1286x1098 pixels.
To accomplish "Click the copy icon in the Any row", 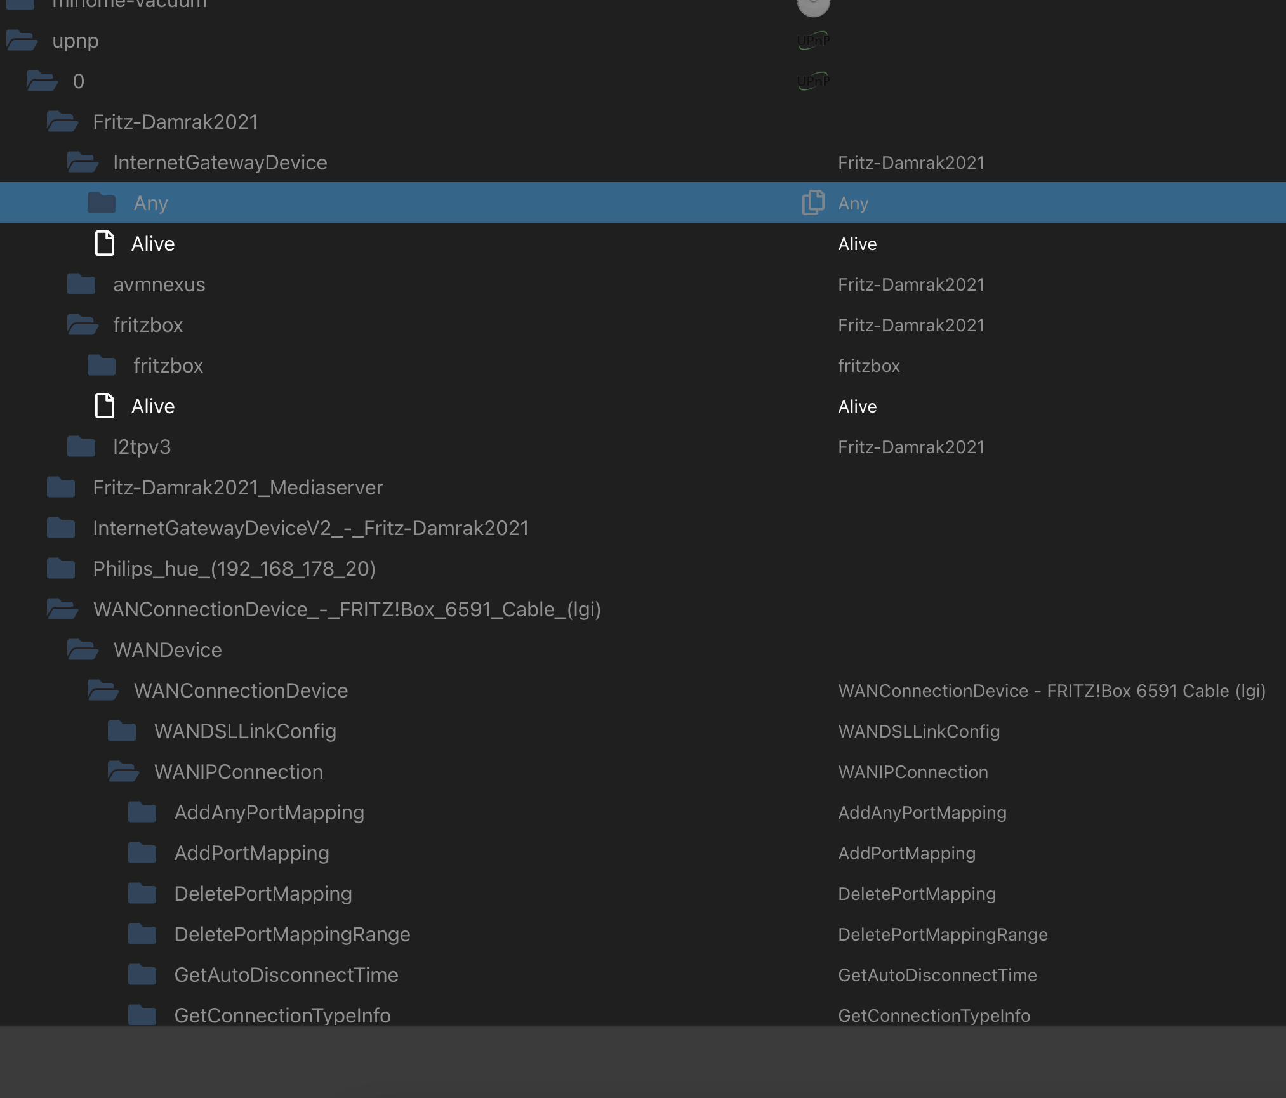I will pyautogui.click(x=813, y=203).
